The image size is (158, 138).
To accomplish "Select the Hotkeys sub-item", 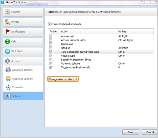I will coord(23,96).
